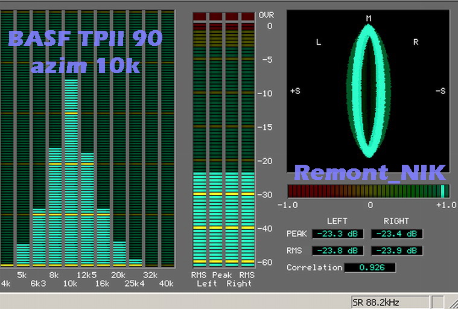Click the correlation meter bar indicator

pos(368,191)
